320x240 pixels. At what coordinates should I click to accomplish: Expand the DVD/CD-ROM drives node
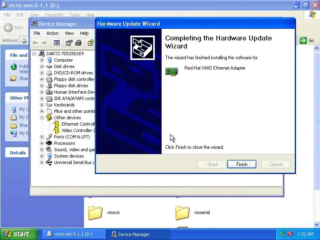click(42, 73)
